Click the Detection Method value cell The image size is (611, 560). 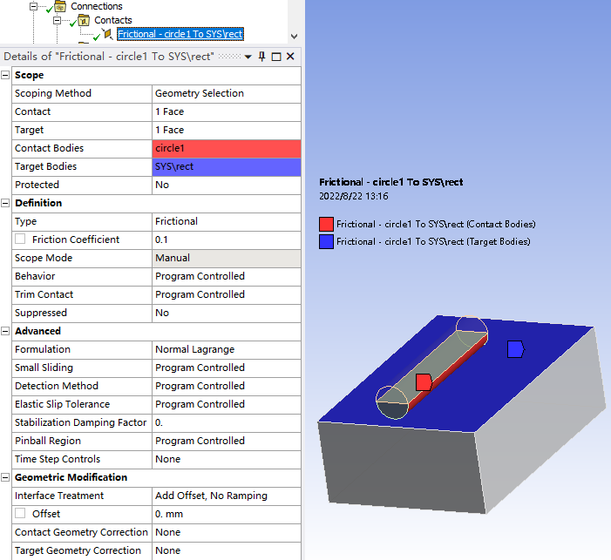pos(227,387)
